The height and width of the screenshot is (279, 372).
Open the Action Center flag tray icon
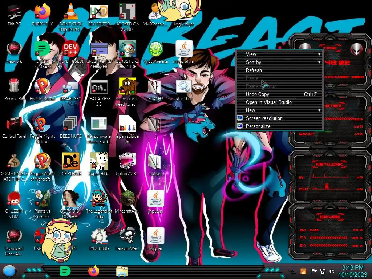pyautogui.click(x=314, y=271)
